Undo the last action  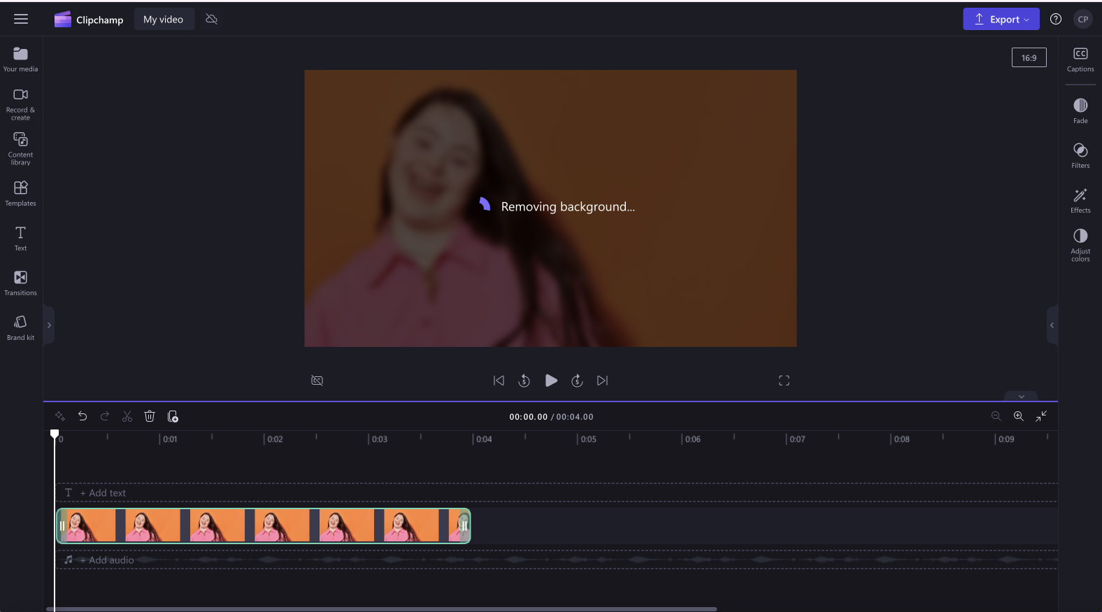(x=83, y=416)
